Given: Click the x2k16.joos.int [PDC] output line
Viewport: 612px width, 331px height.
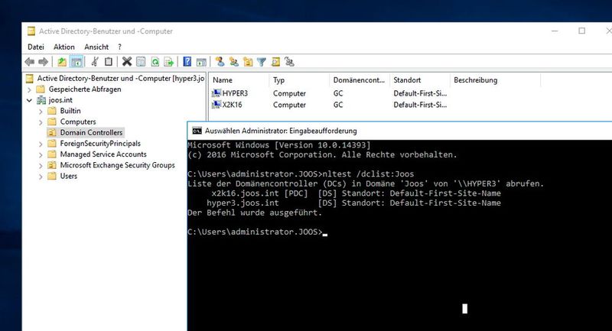Looking at the screenshot, I should 356,193.
